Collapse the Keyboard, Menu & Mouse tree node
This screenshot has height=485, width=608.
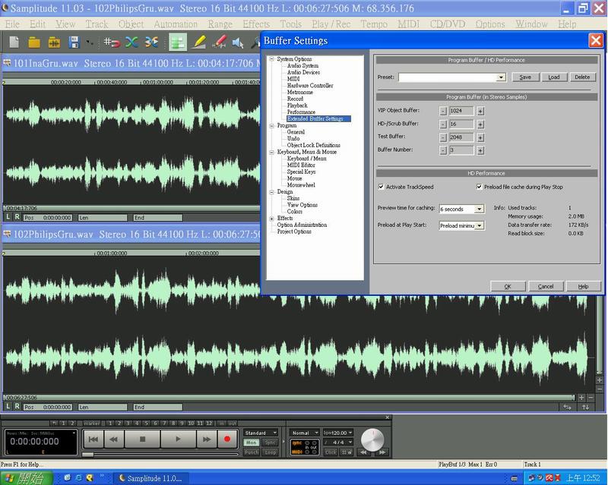(272, 152)
